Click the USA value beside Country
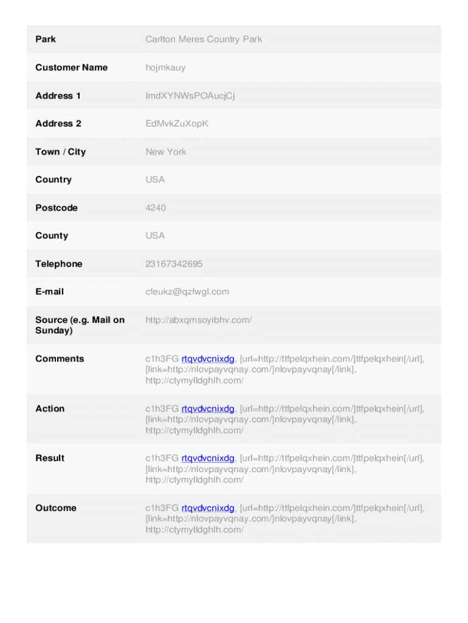Screen dimensions: 468x623 pyautogui.click(x=155, y=179)
